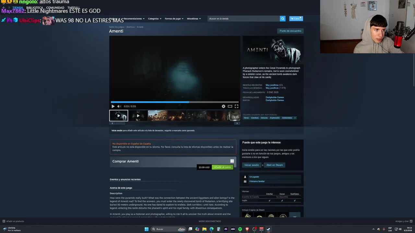Screen dimensions: 415x233
Task: Toggle theater mode on the video player
Action: pos(230,106)
